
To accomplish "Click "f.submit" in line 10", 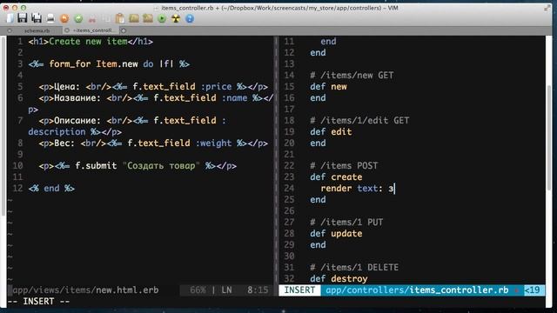I will (96, 166).
